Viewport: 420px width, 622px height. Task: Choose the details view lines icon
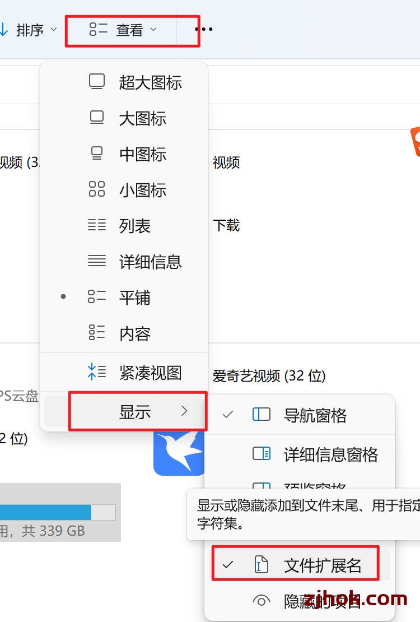pos(97,261)
